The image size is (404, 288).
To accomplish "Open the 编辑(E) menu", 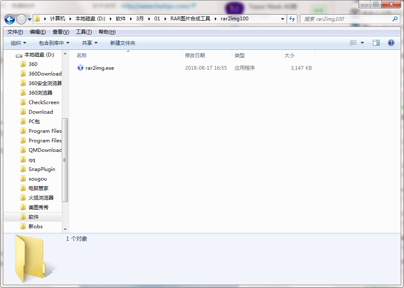I will [x=38, y=32].
